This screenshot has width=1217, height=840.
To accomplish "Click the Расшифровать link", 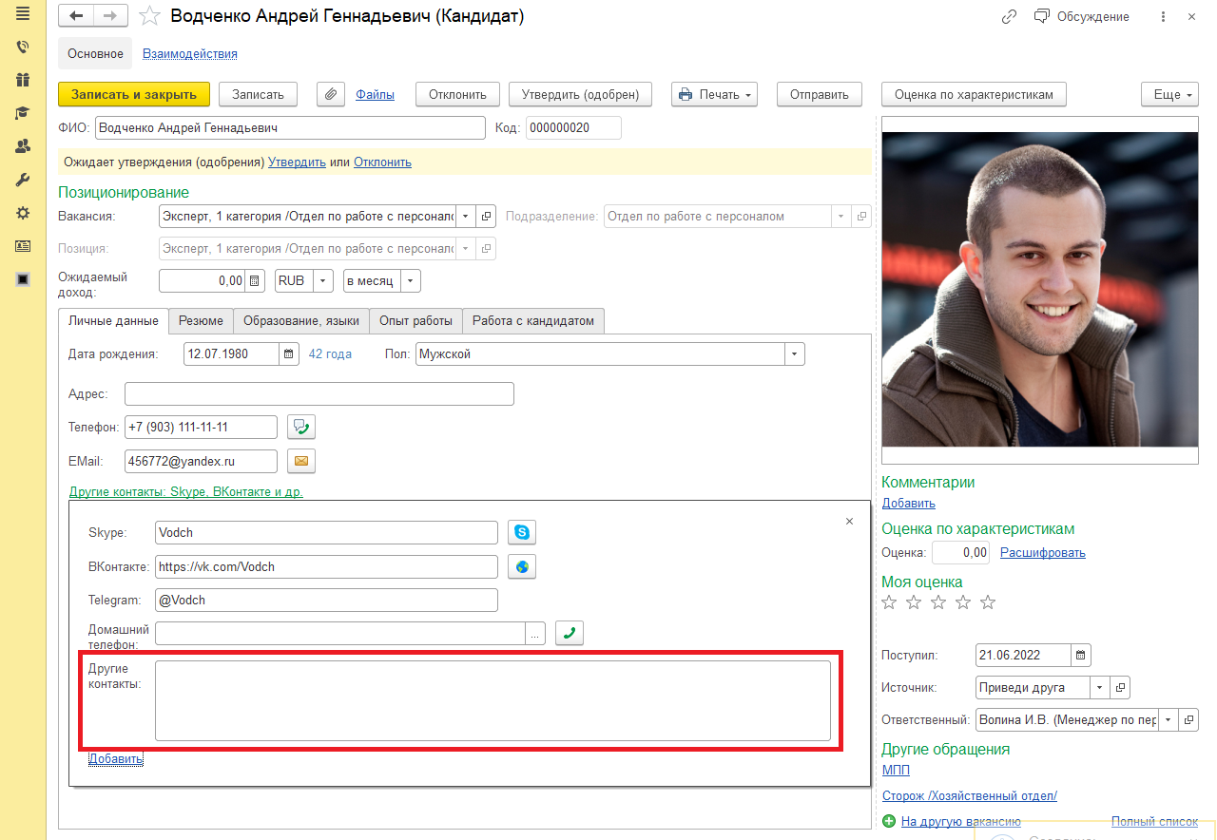I will (1042, 553).
